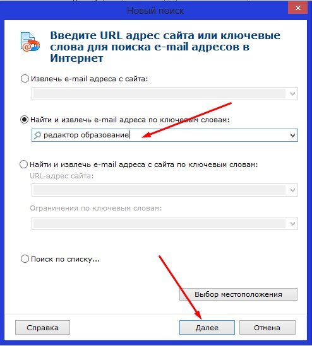Expand the 'URL-адрес сайта' dropdown arrow
Image resolution: width=312 pixels, height=346 pixels.
292,190
